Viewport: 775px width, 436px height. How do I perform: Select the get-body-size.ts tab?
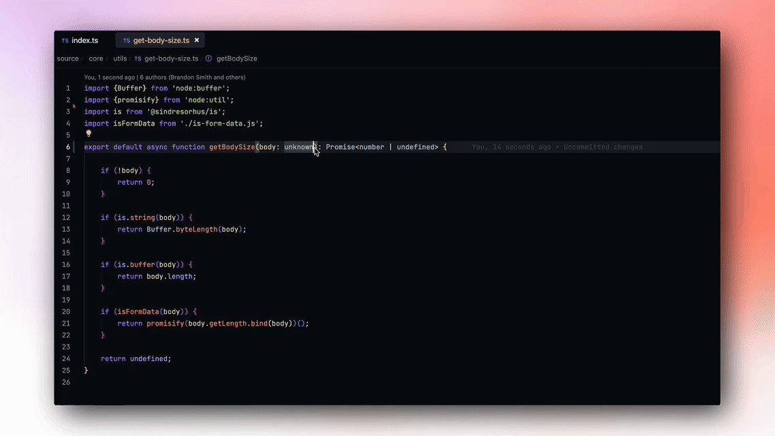click(161, 41)
